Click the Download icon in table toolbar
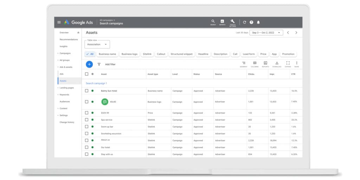360x180 pixels. click(277, 64)
